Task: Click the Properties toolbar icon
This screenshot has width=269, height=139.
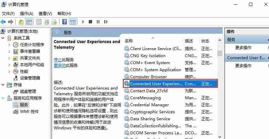Action: pyautogui.click(x=39, y=22)
